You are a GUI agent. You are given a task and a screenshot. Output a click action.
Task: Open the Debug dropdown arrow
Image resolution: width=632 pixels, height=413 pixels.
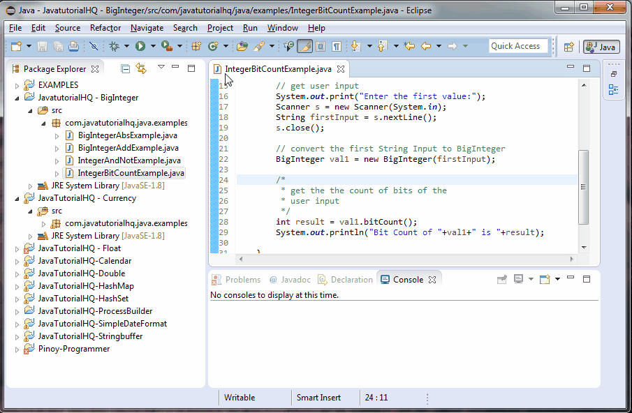(126, 46)
